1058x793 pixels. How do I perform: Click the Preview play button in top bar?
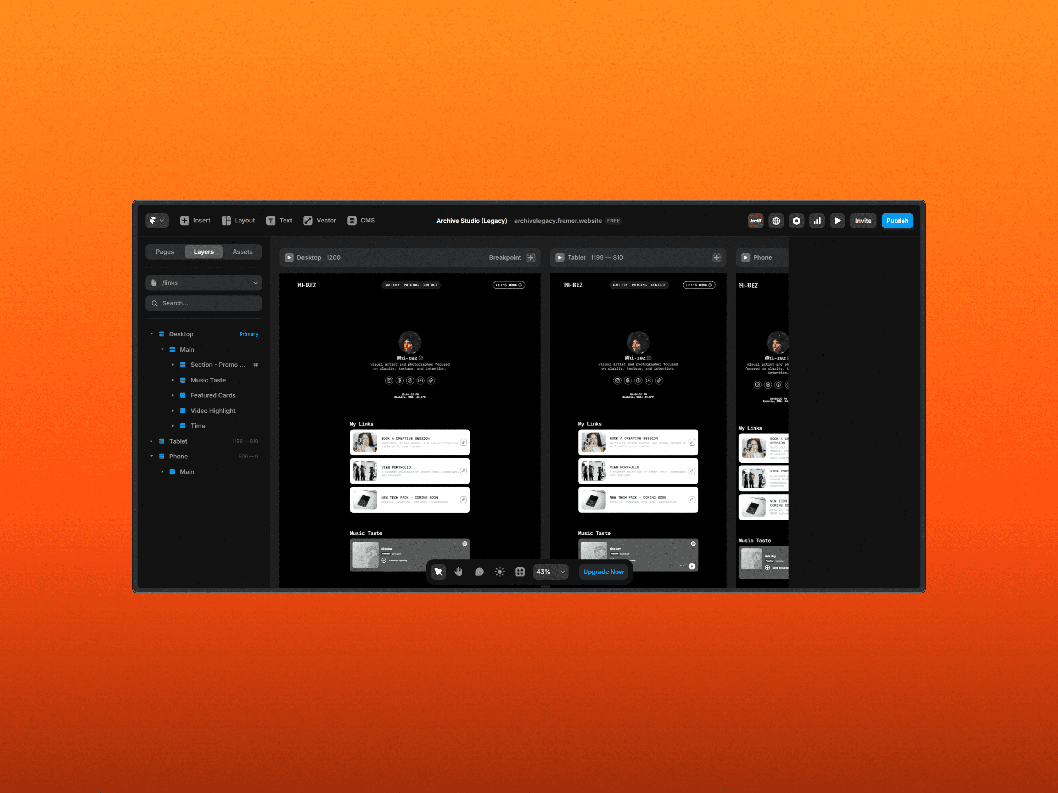[837, 221]
